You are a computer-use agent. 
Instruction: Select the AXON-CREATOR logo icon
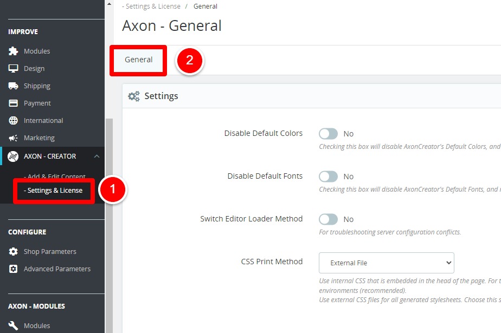point(14,156)
